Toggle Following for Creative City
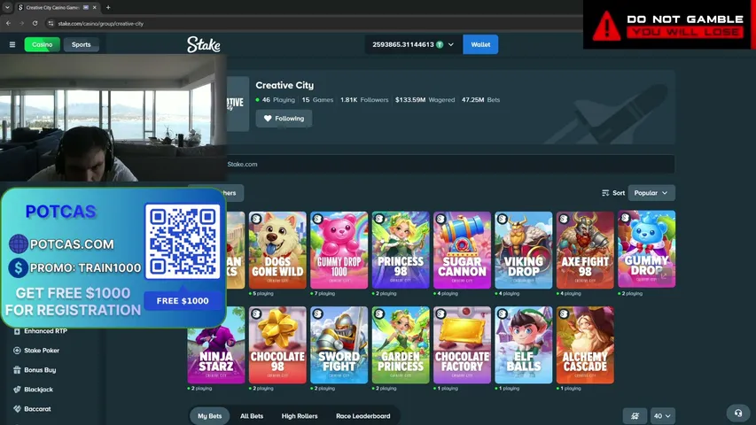The width and height of the screenshot is (756, 425). [284, 119]
